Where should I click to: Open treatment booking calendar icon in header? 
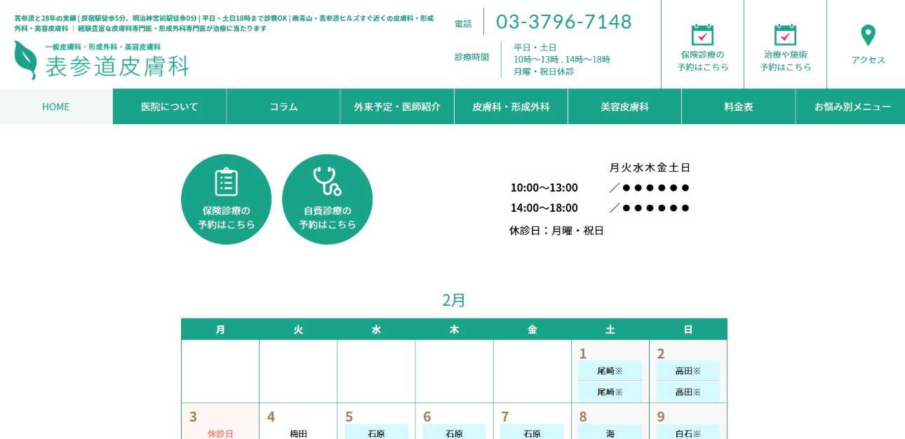(x=785, y=34)
